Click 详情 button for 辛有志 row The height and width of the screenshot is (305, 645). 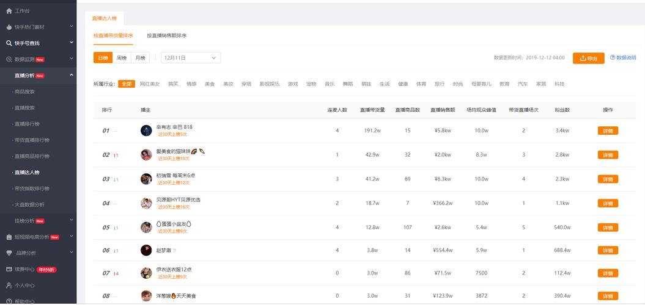point(608,131)
